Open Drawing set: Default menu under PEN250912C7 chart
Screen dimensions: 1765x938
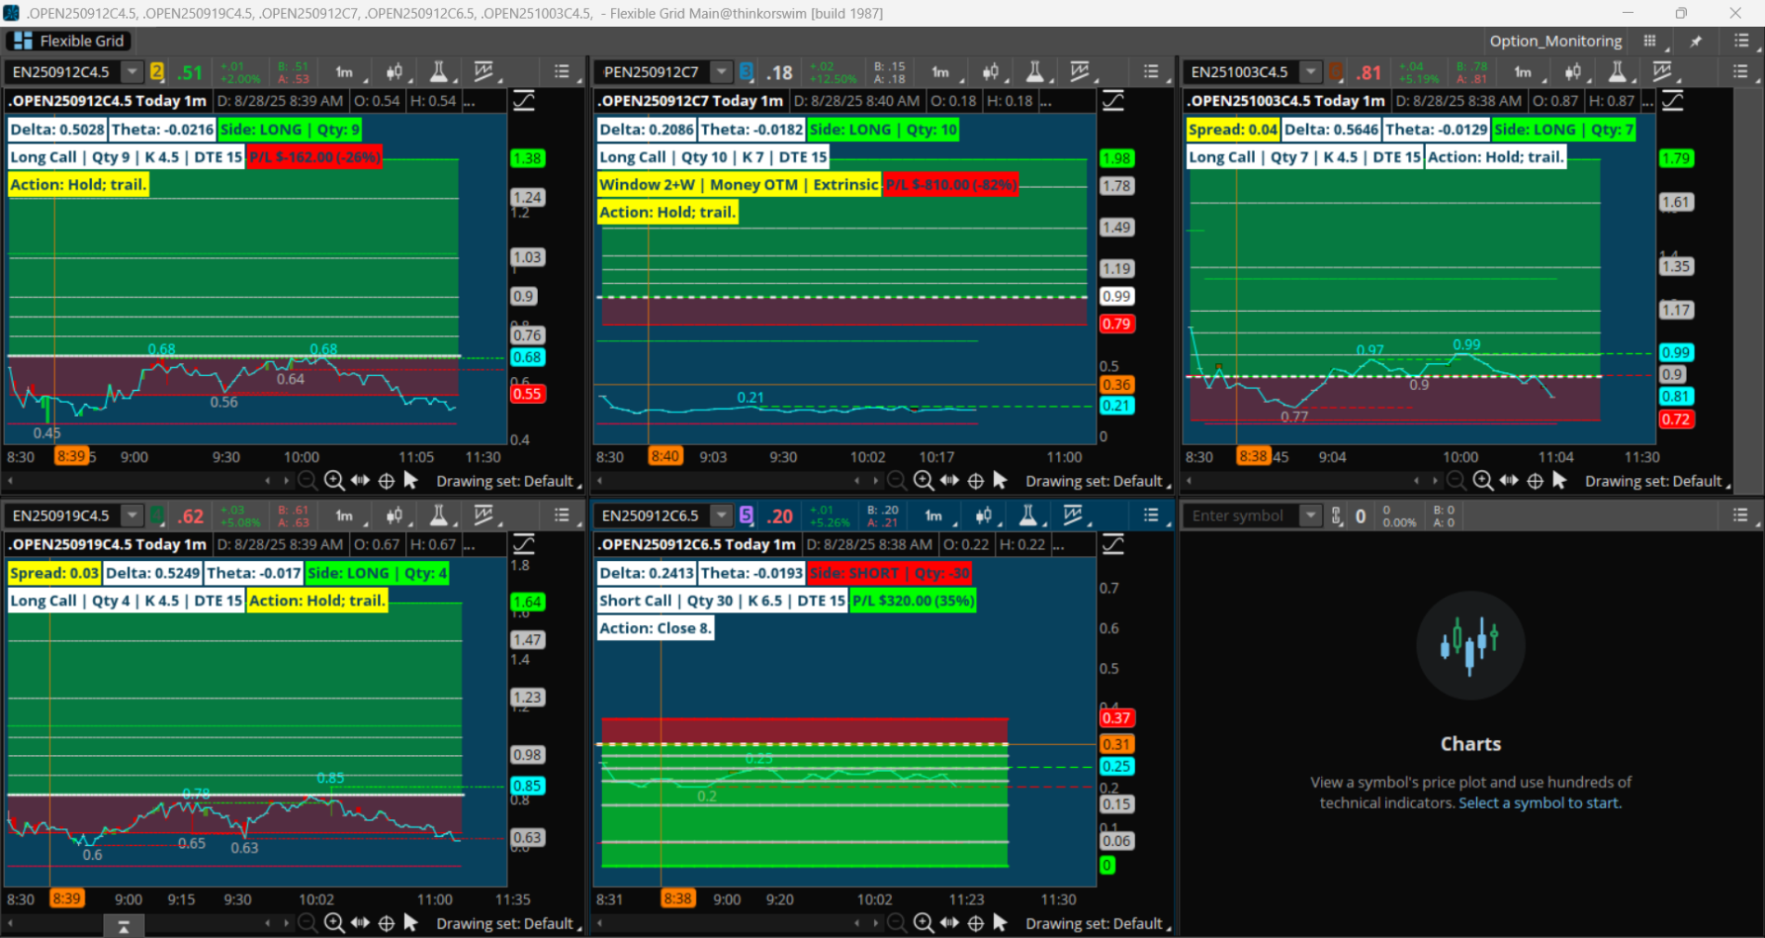(x=1096, y=481)
